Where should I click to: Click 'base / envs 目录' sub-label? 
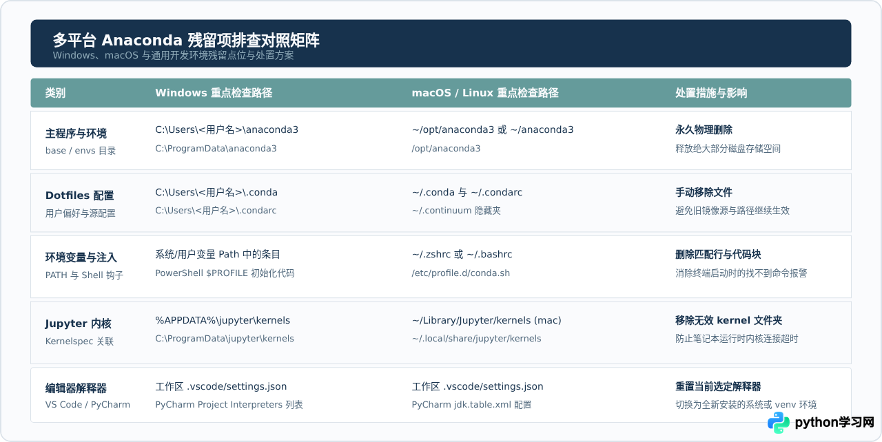pyautogui.click(x=81, y=151)
